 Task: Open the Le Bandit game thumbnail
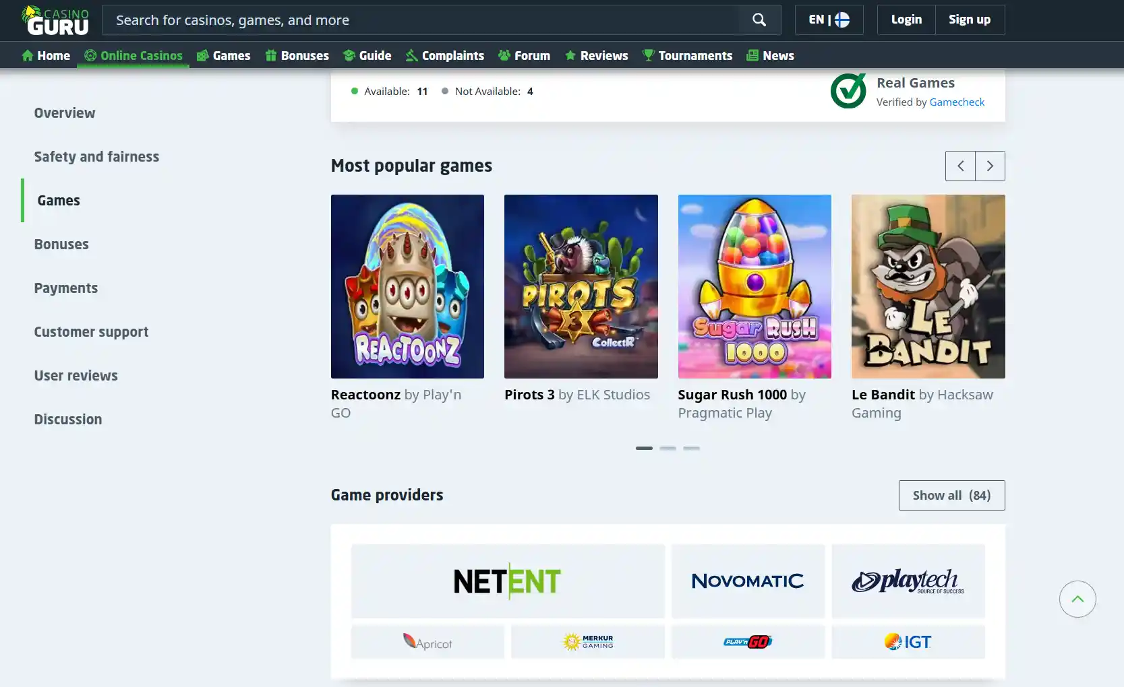928,286
